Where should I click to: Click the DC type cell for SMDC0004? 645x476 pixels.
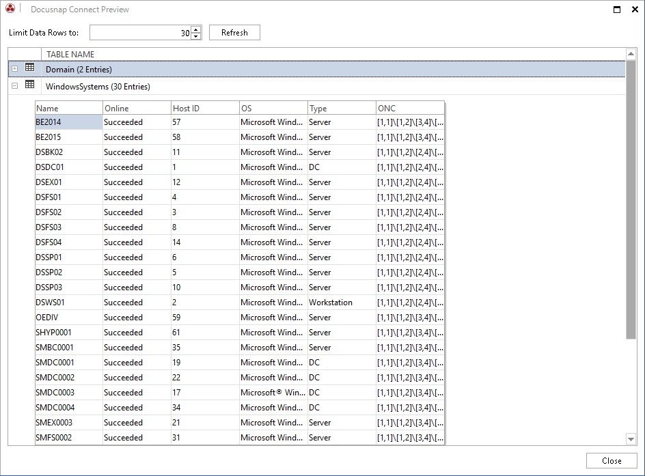point(342,407)
